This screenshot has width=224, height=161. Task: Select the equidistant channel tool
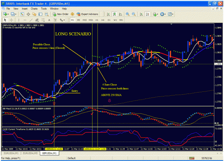37,20
